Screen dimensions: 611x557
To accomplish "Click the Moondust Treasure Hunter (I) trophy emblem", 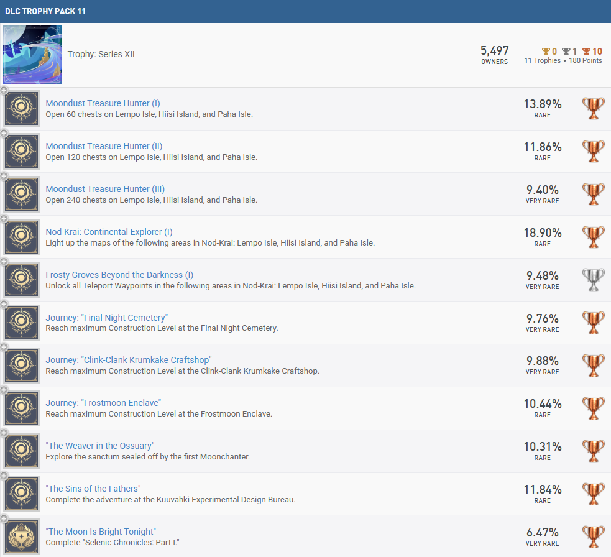I will pyautogui.click(x=22, y=108).
